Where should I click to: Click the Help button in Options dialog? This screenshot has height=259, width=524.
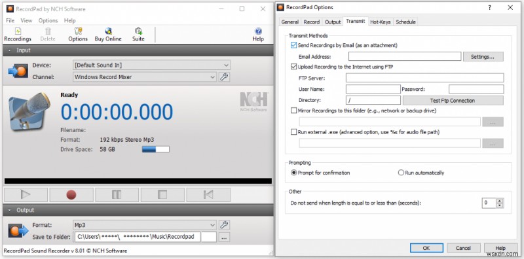(500, 248)
